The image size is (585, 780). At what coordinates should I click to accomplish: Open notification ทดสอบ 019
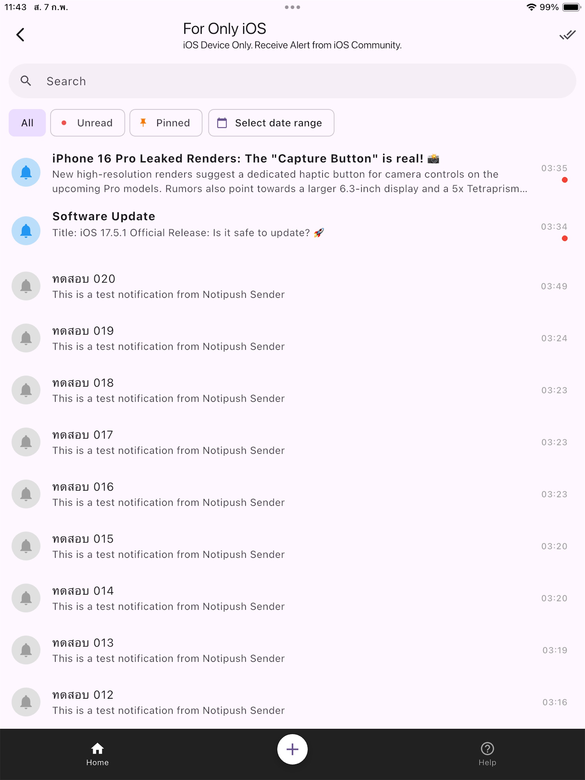[x=292, y=338]
